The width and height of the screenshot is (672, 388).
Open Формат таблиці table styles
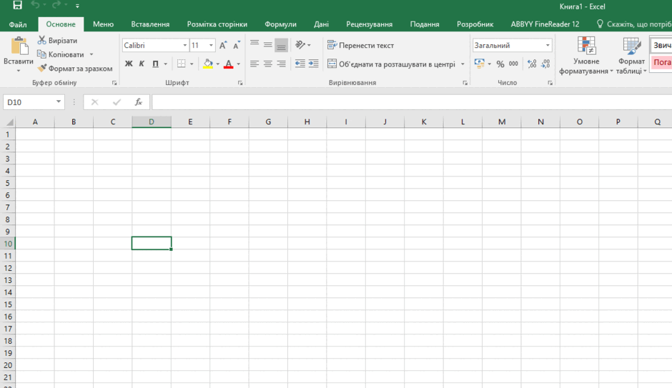tap(631, 56)
